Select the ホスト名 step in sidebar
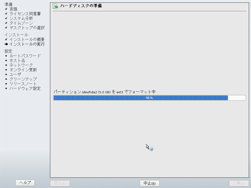This screenshot has width=251, height=188. point(17,61)
